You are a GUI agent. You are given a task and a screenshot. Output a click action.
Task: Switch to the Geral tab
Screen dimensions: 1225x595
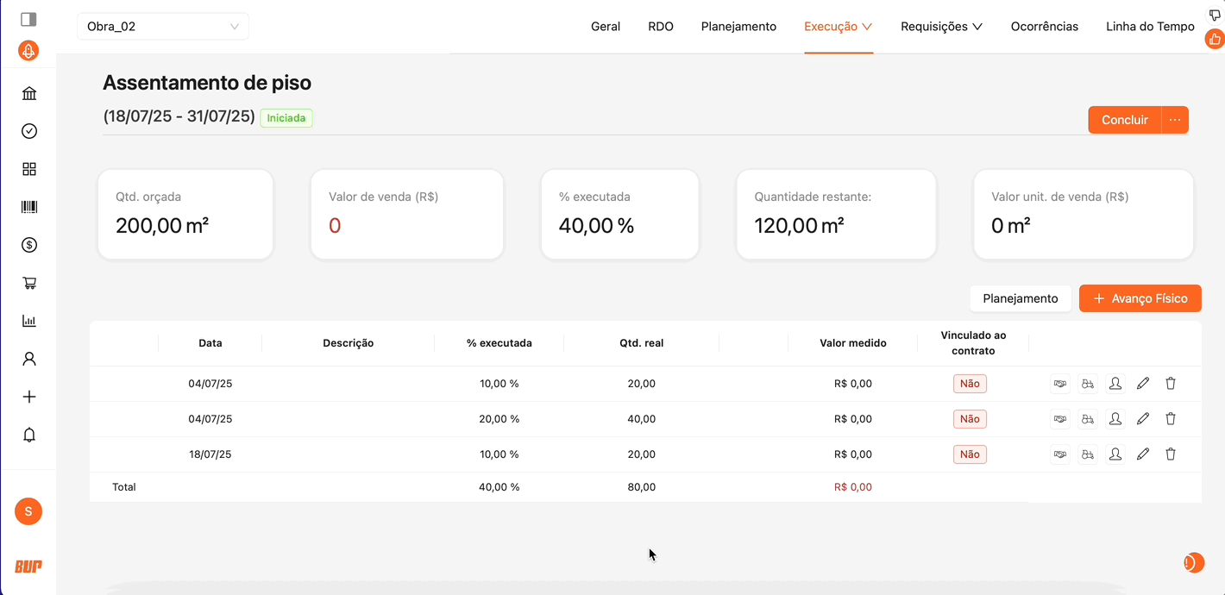(x=606, y=27)
